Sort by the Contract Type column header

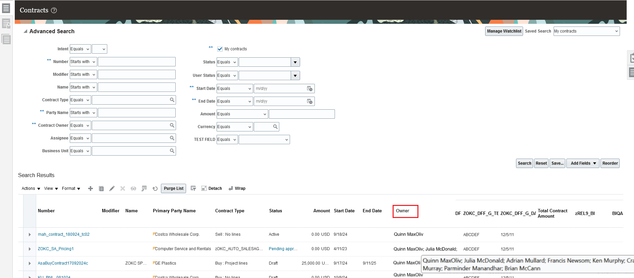(230, 211)
